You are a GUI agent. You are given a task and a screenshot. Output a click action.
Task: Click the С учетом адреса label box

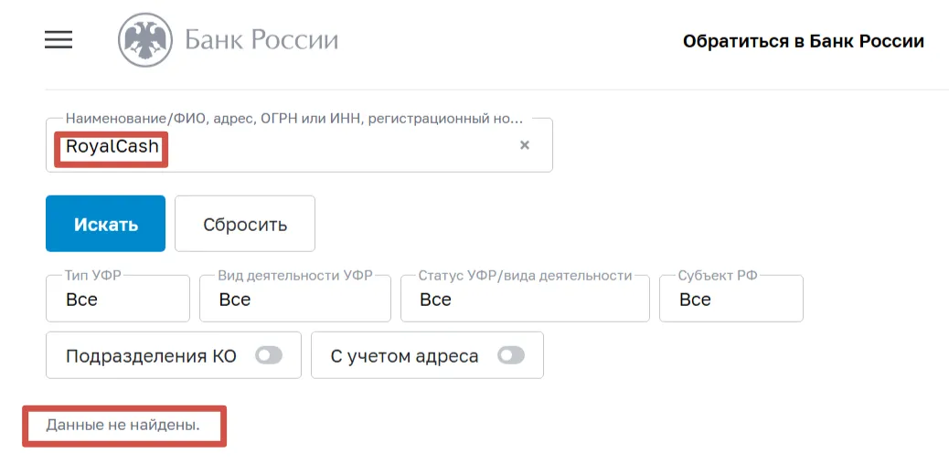[x=427, y=355]
